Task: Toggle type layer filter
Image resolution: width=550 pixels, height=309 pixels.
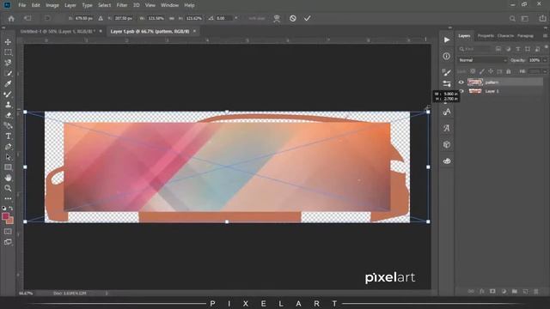Action: coord(517,49)
